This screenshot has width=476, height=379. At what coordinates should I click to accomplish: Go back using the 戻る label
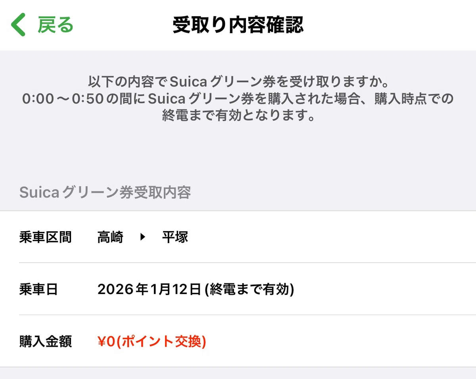(x=56, y=25)
